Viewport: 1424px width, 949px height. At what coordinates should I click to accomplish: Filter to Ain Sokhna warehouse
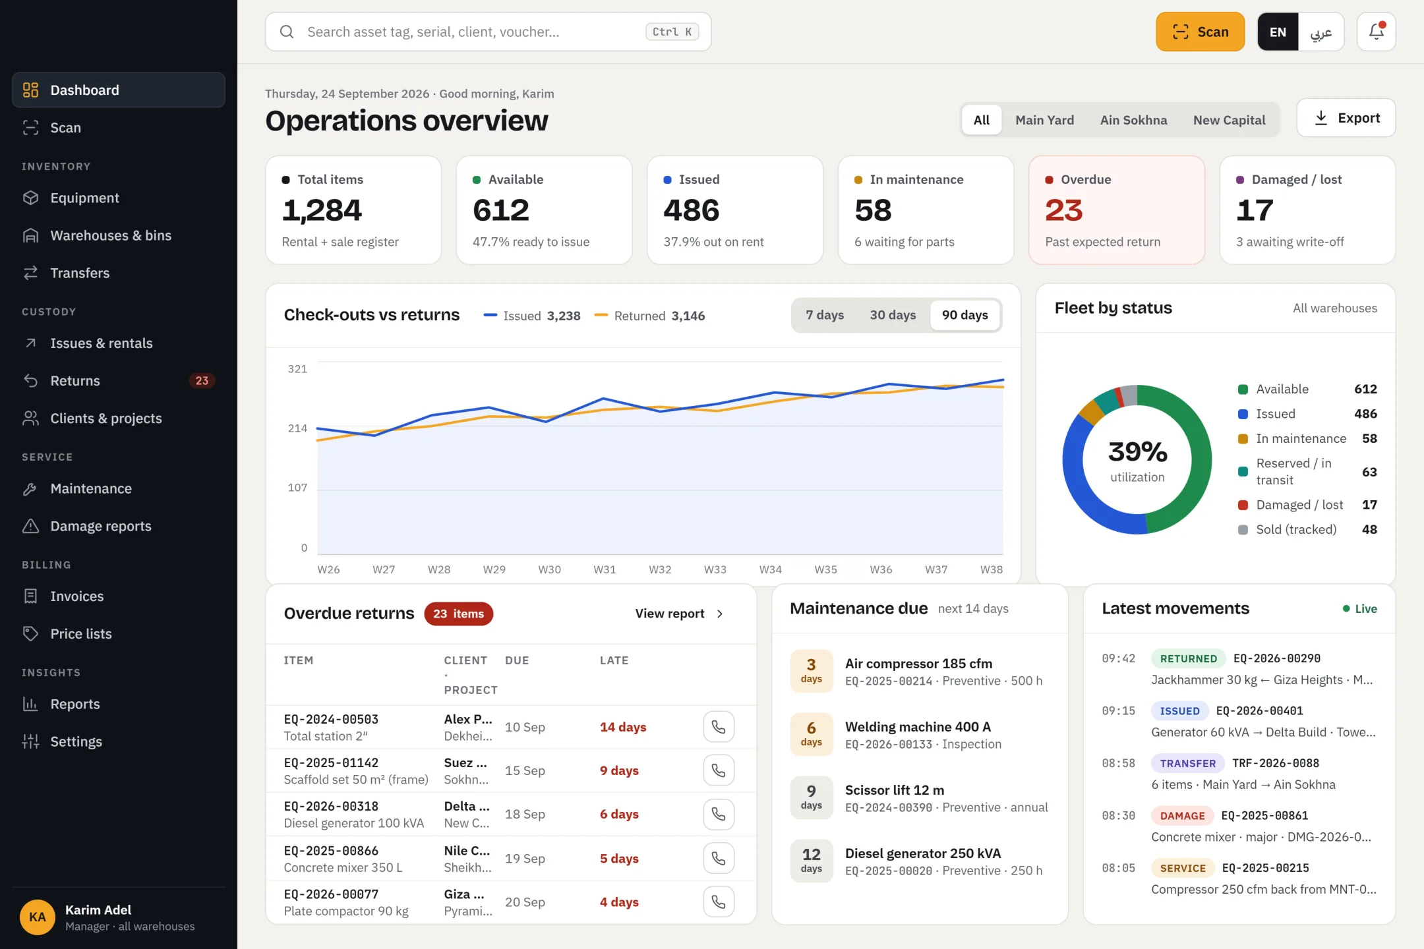[1133, 120]
